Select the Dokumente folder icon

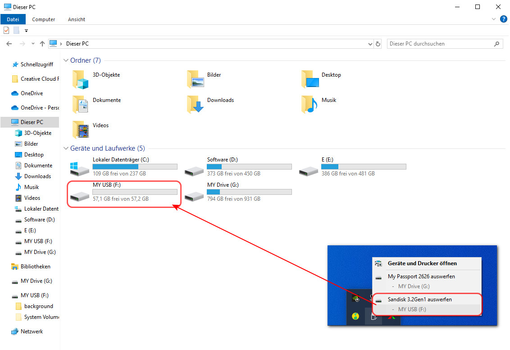pos(80,104)
